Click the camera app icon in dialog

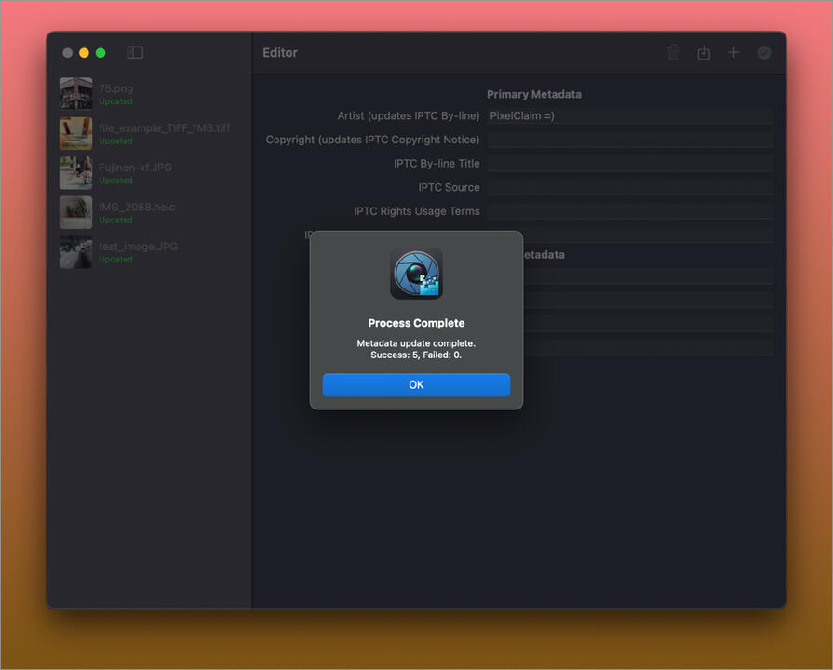point(416,274)
